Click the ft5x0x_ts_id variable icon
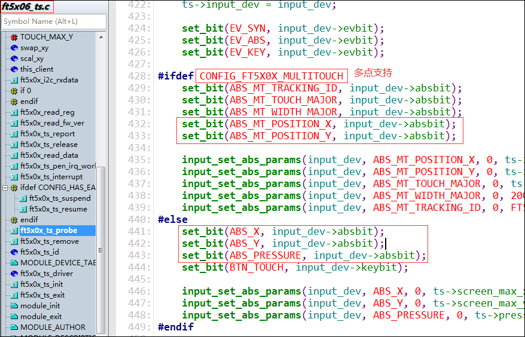 tap(14, 252)
